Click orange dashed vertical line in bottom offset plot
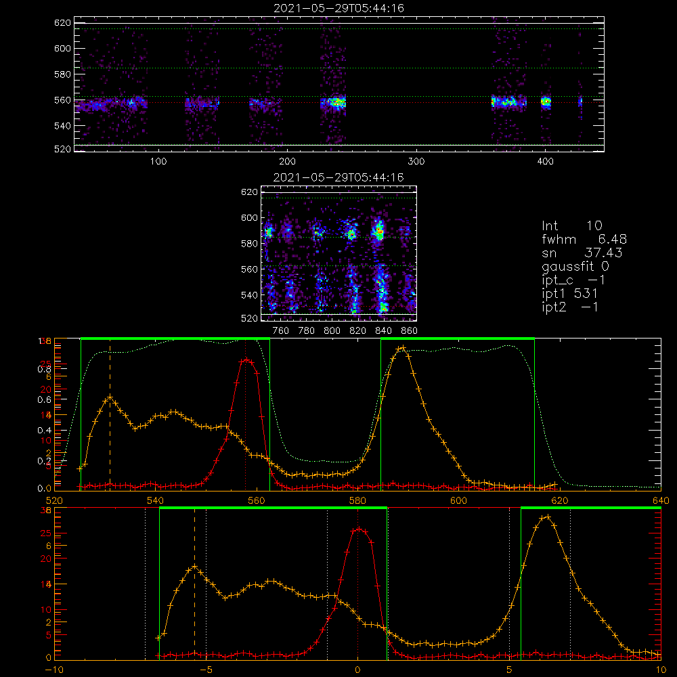This screenshot has width=677, height=677. [x=194, y=582]
